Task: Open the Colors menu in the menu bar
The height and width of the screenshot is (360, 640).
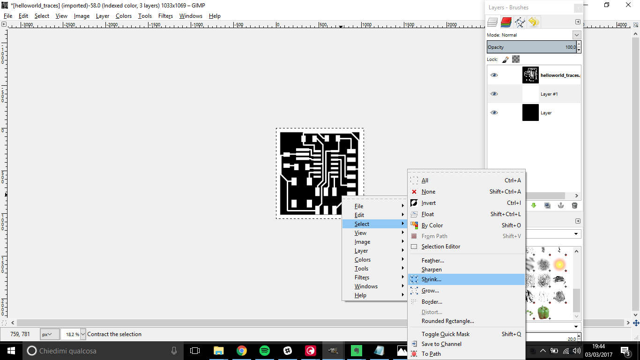Action: tap(124, 16)
